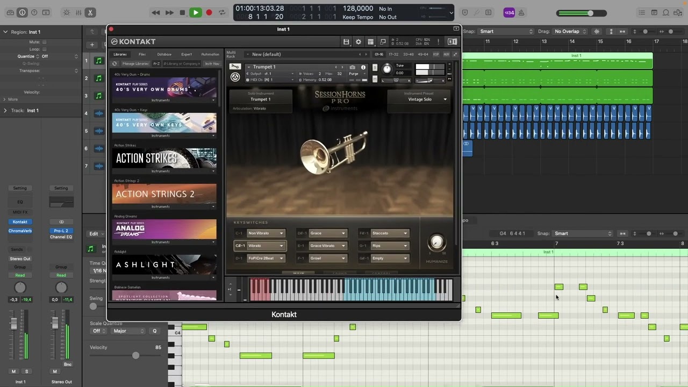Switch to the Files tab in Kontakt
The image size is (688, 387).
click(x=142, y=54)
